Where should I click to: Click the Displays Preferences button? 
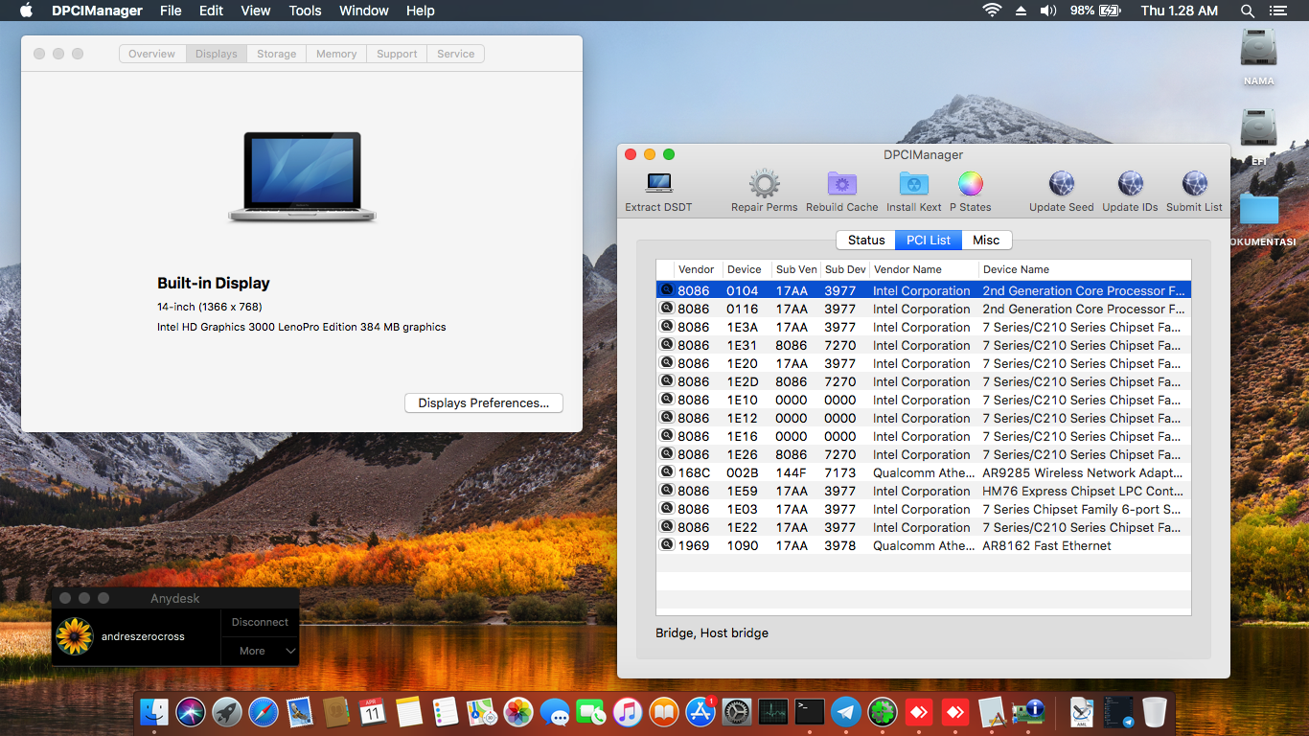pos(483,402)
